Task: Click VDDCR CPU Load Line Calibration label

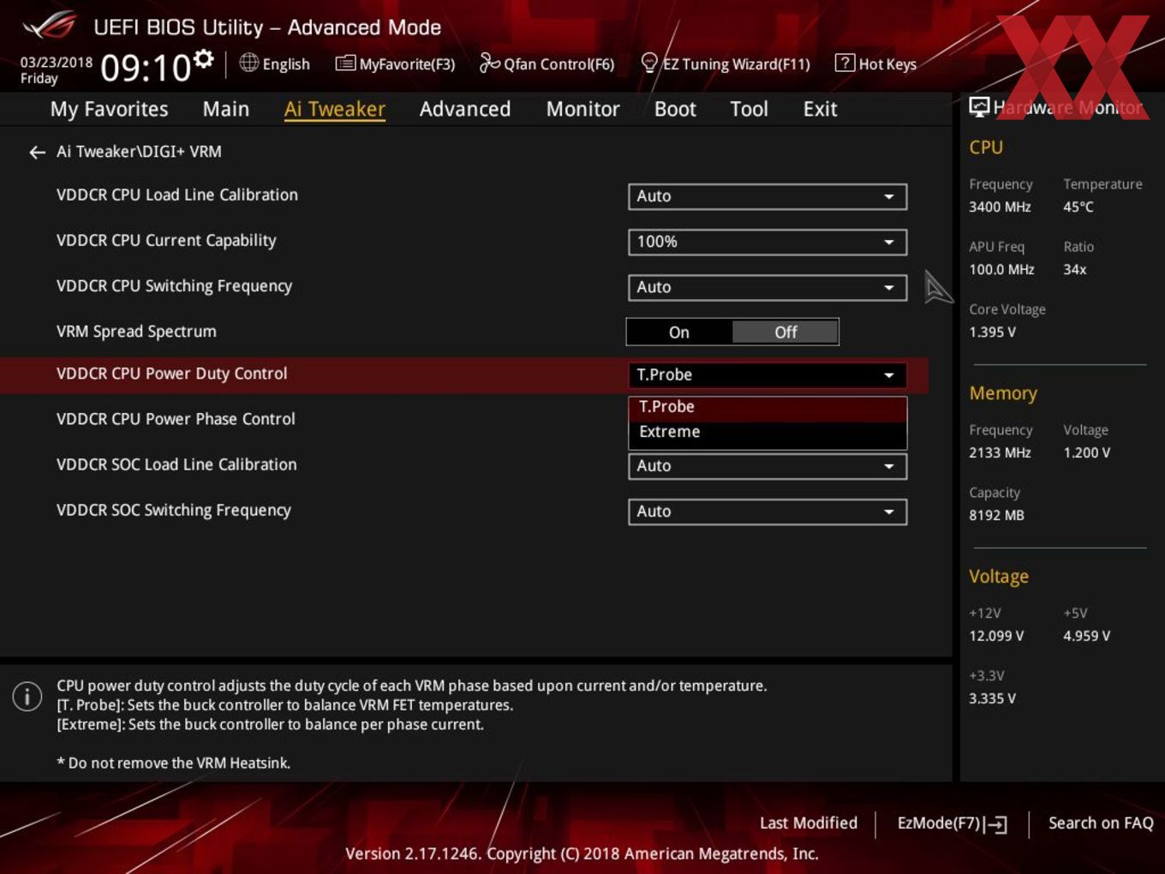Action: point(177,195)
